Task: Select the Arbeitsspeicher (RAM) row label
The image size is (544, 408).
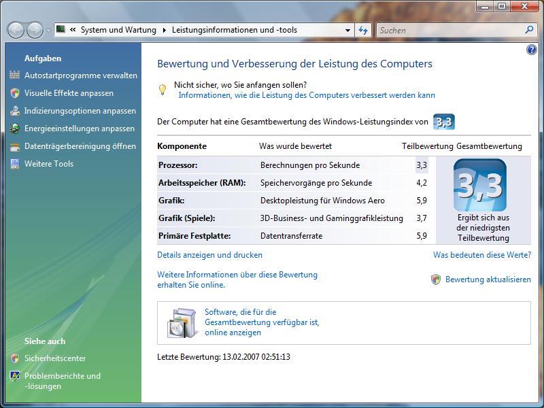Action: [x=202, y=183]
